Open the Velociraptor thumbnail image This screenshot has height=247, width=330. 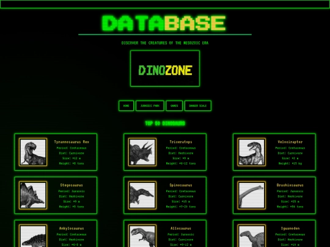click(252, 152)
